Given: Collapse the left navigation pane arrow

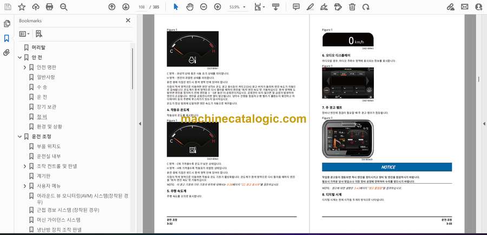Looking at the screenshot, I should [x=140, y=123].
